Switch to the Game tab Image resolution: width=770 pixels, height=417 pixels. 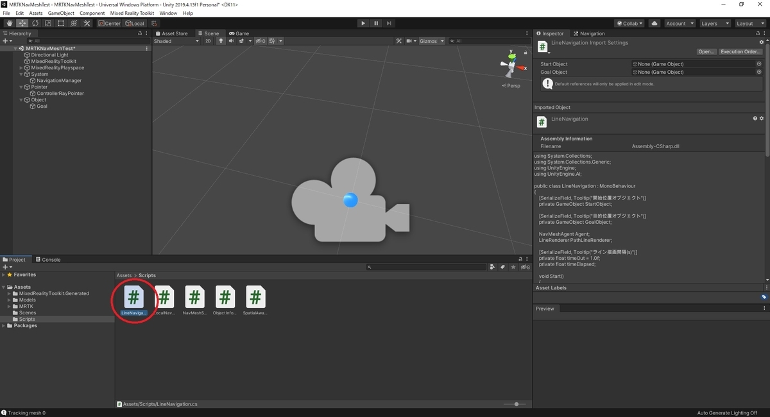click(x=239, y=33)
